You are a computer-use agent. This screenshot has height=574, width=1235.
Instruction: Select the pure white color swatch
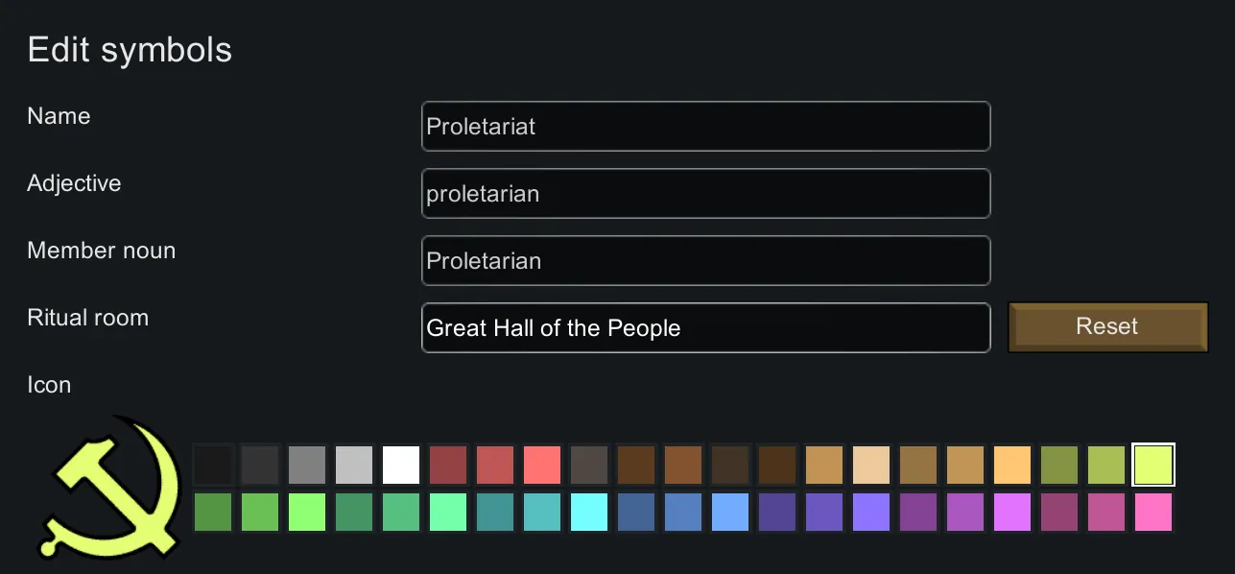coord(401,465)
